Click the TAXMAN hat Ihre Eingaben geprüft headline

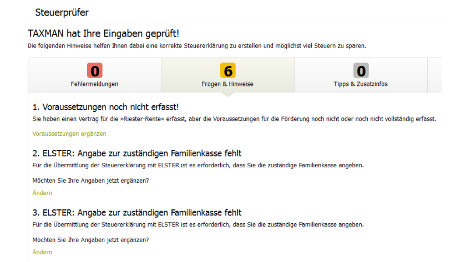point(103,34)
